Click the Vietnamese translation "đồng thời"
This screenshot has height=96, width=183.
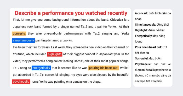pos(163,25)
